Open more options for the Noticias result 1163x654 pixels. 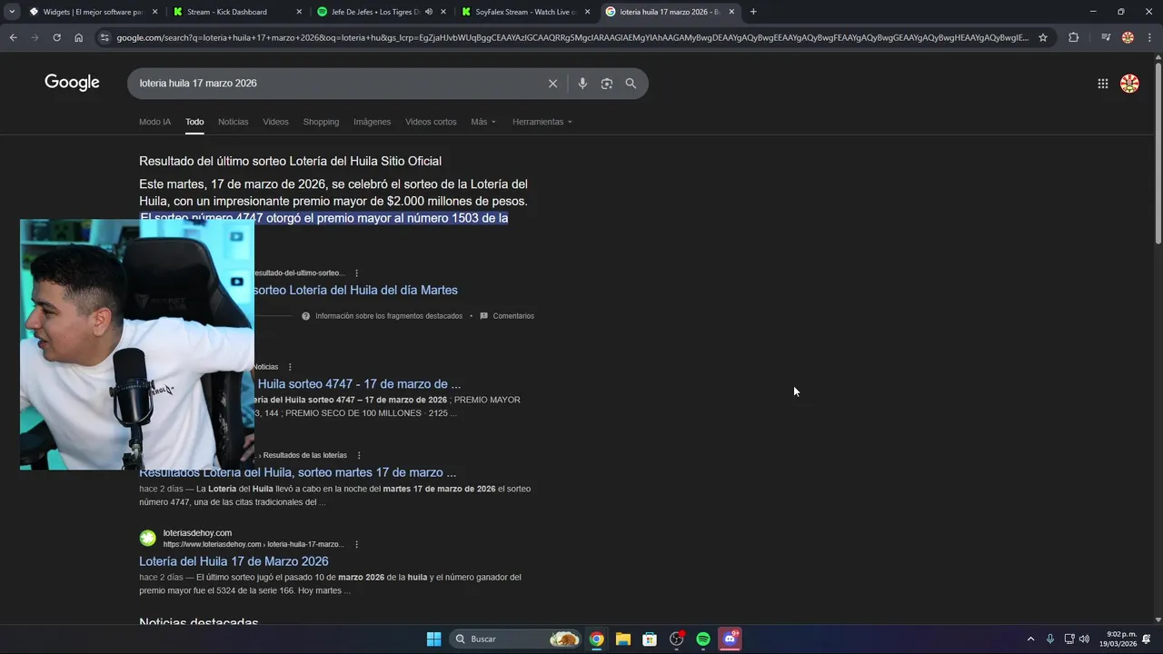coord(290,367)
